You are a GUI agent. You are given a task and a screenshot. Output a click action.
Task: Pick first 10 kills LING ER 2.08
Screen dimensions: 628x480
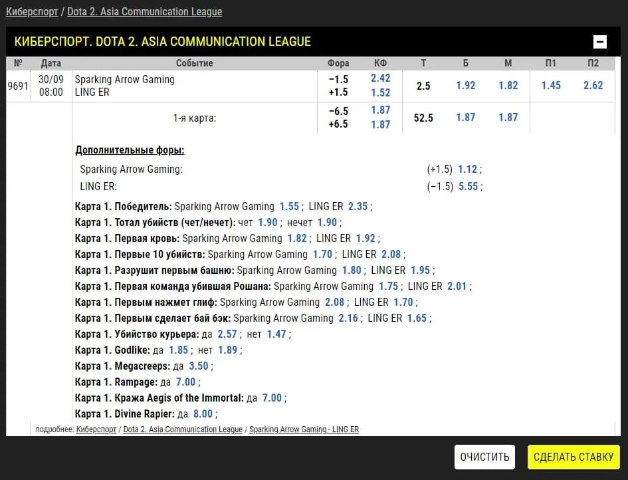coord(391,255)
